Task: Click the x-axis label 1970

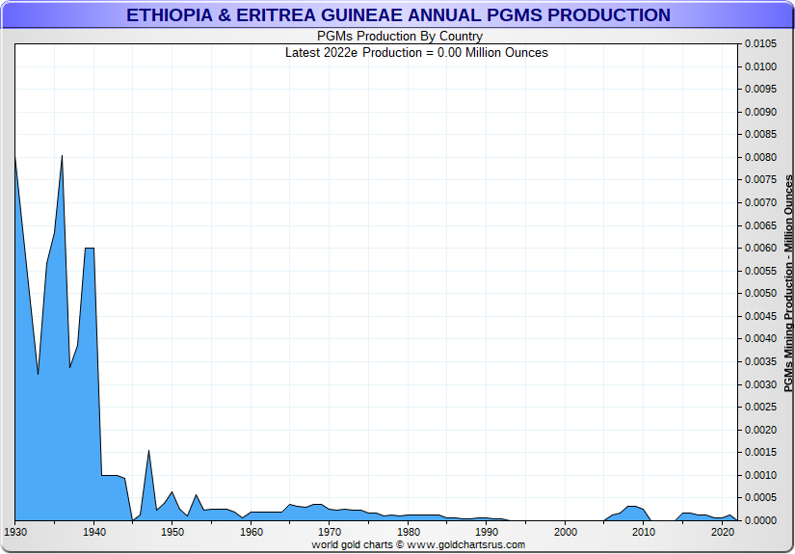Action: 330,532
